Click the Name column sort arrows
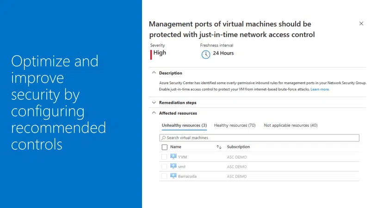The image size is (370, 208). point(219,147)
